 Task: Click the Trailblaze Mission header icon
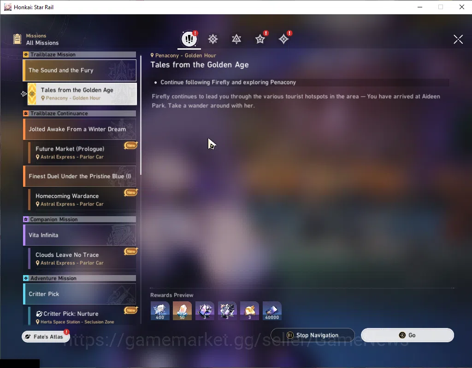(26, 54)
